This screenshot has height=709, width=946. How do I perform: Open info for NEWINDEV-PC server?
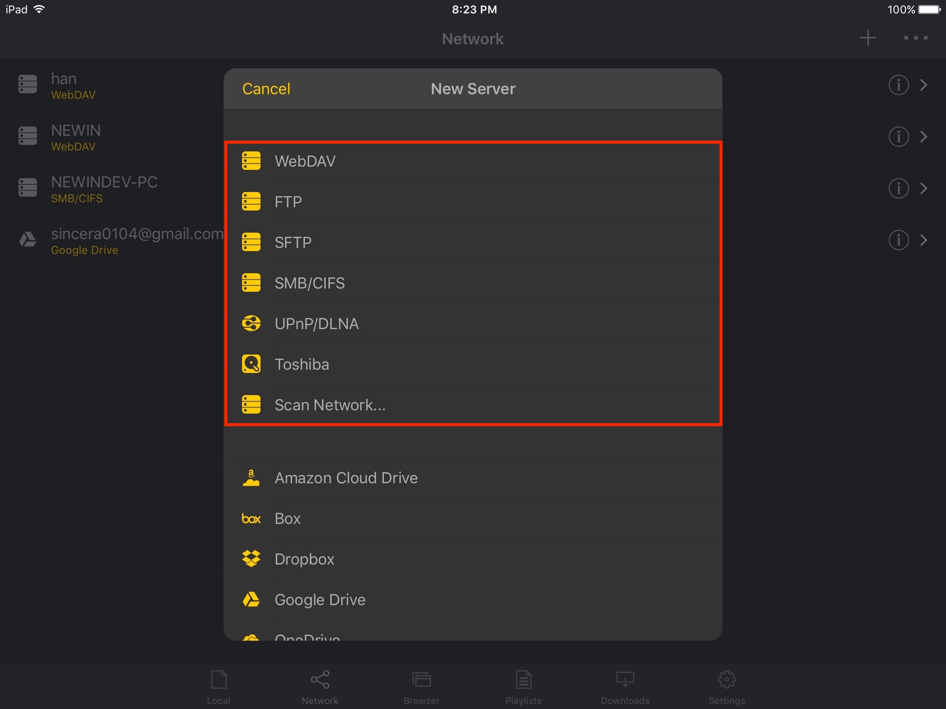[898, 188]
